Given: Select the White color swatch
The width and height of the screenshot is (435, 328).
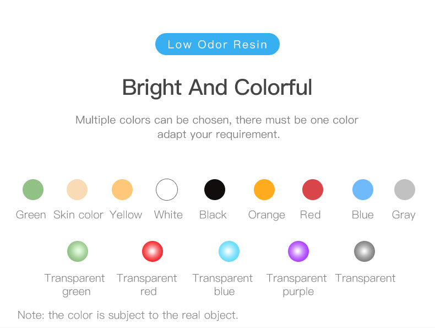Looking at the screenshot, I should pos(167,190).
